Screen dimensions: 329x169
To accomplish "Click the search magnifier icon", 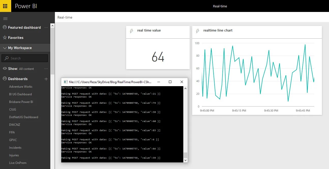I will click(6, 58).
